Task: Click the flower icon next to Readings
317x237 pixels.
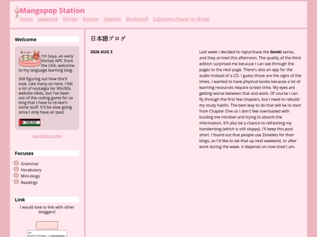Action: pyautogui.click(x=16, y=181)
